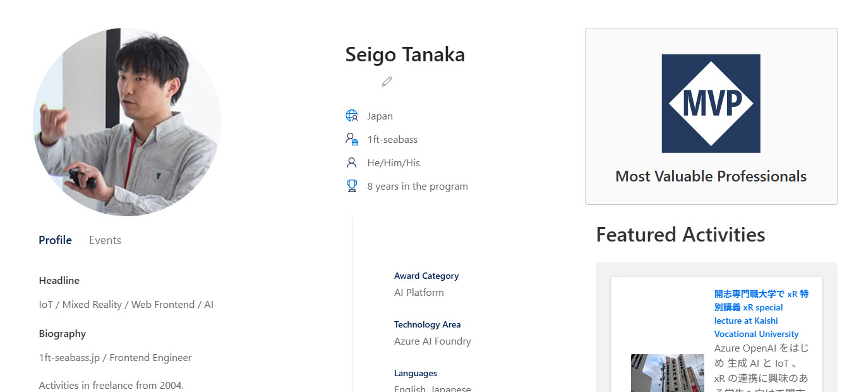854x392 pixels.
Task: Open the featured activity building thumbnail
Action: click(667, 373)
